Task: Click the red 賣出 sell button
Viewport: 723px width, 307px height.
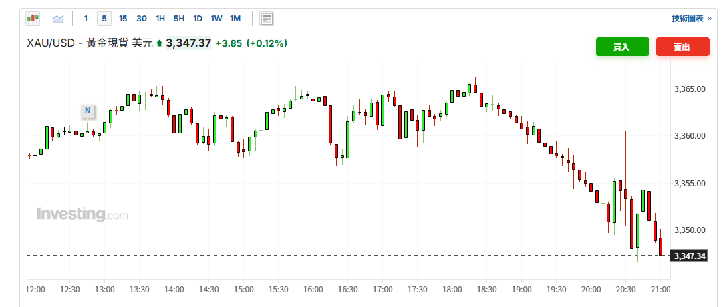Action: 682,47
